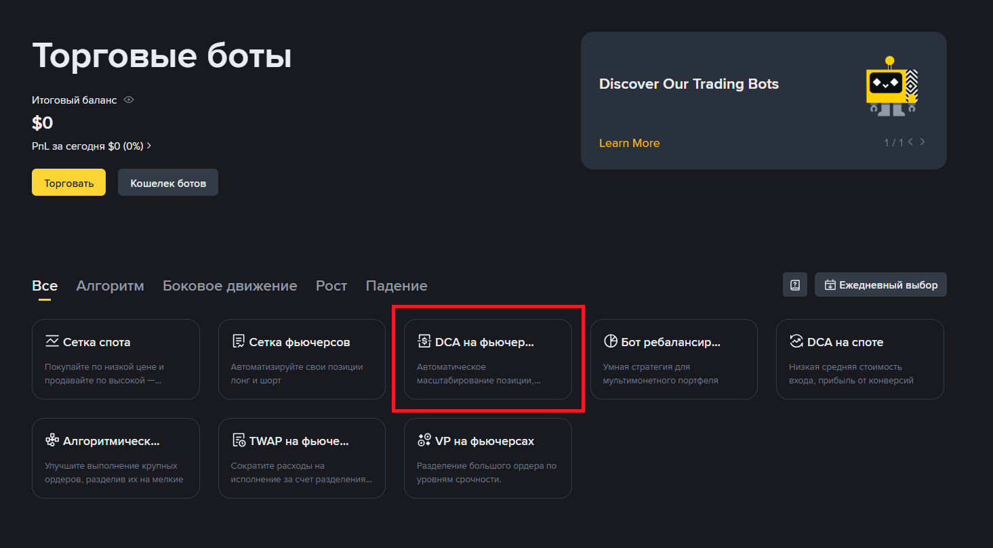The image size is (993, 548).
Task: Click the Сетка фьючерсов bot icon
Action: coord(238,341)
